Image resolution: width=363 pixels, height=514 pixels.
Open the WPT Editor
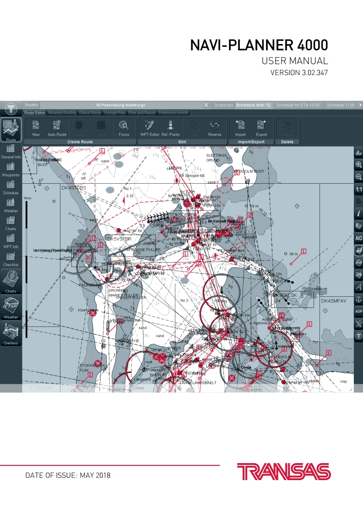150,128
